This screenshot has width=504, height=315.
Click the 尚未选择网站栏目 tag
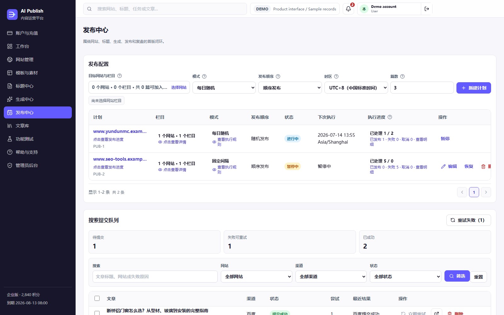(106, 101)
